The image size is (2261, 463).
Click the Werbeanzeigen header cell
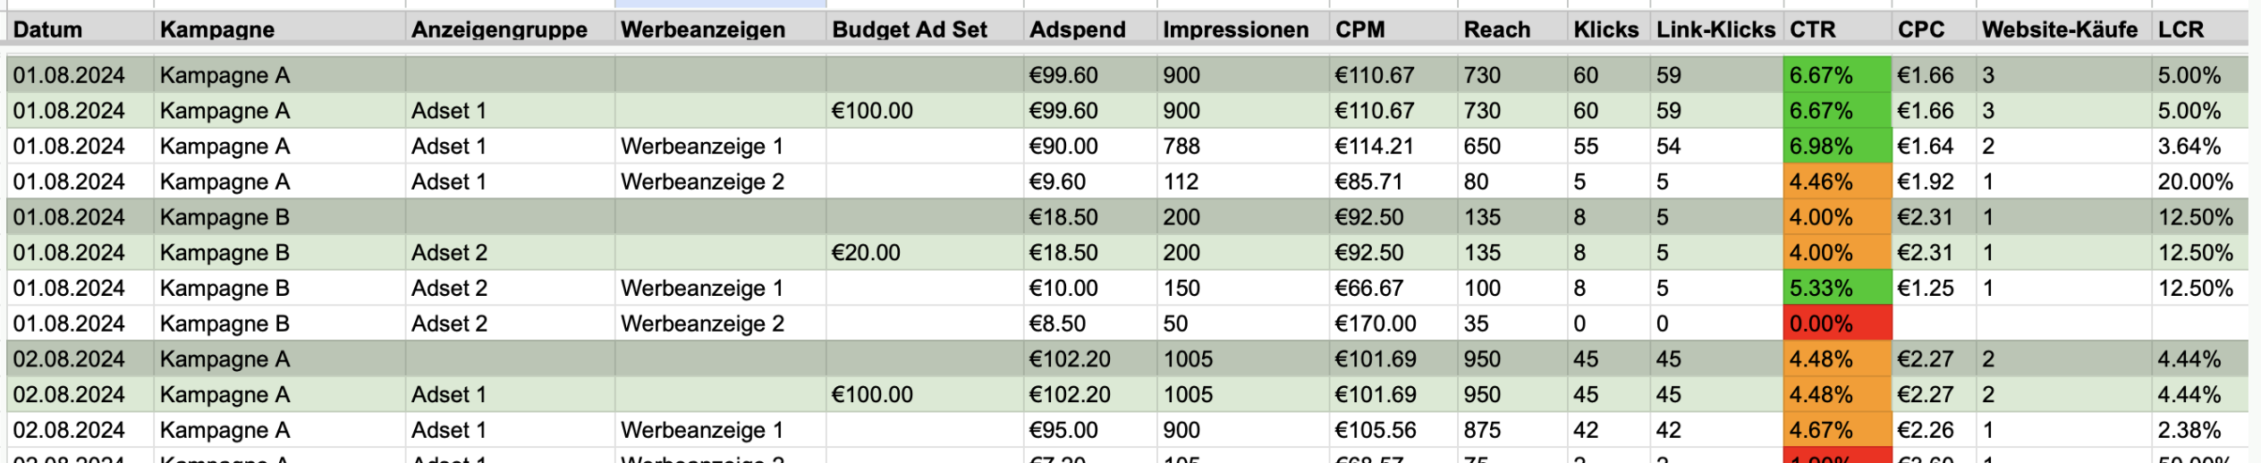(x=720, y=29)
